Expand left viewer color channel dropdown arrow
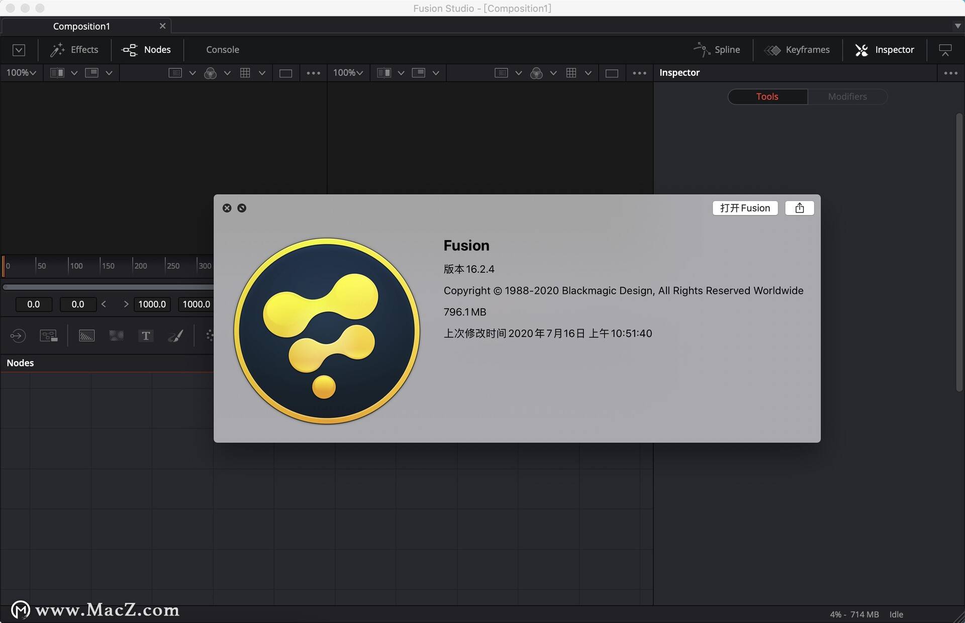Viewport: 965px width, 623px height. point(227,73)
